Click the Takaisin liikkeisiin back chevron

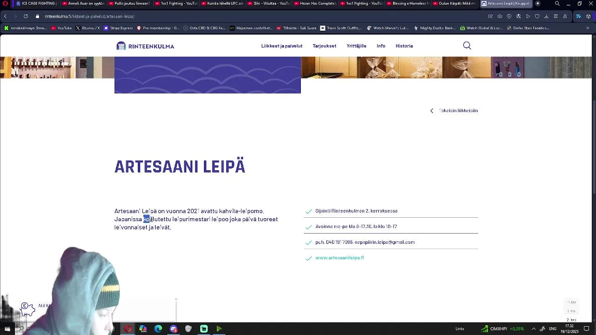point(432,111)
